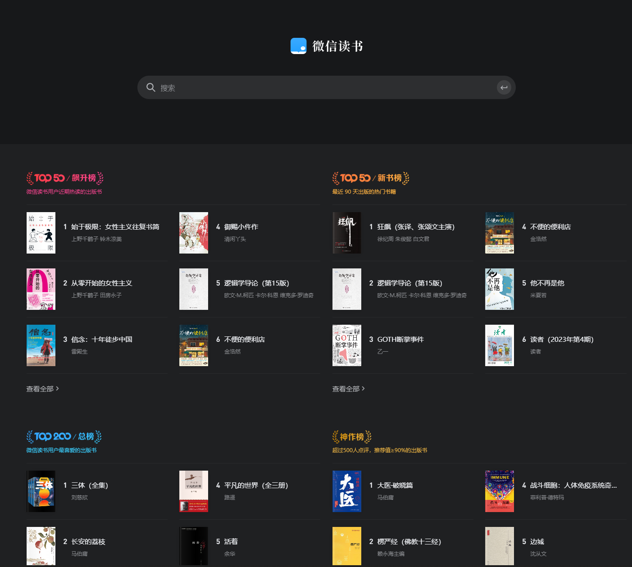Click author text 徐纪周 朱俊懿 白文君

403,239
